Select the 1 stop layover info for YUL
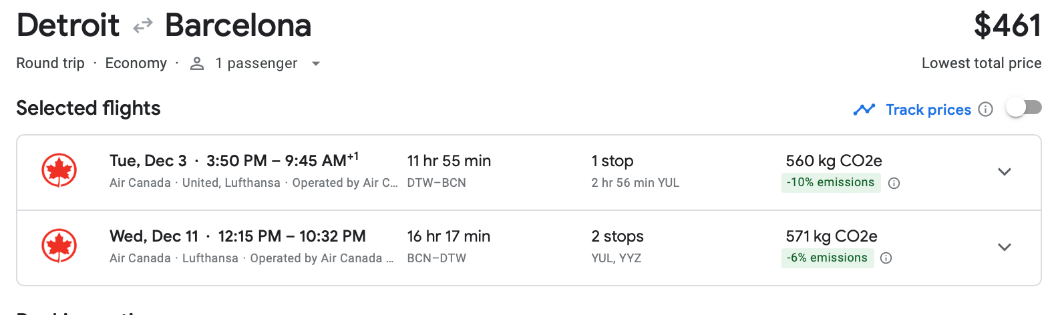This screenshot has width=1062, height=315. tap(635, 183)
